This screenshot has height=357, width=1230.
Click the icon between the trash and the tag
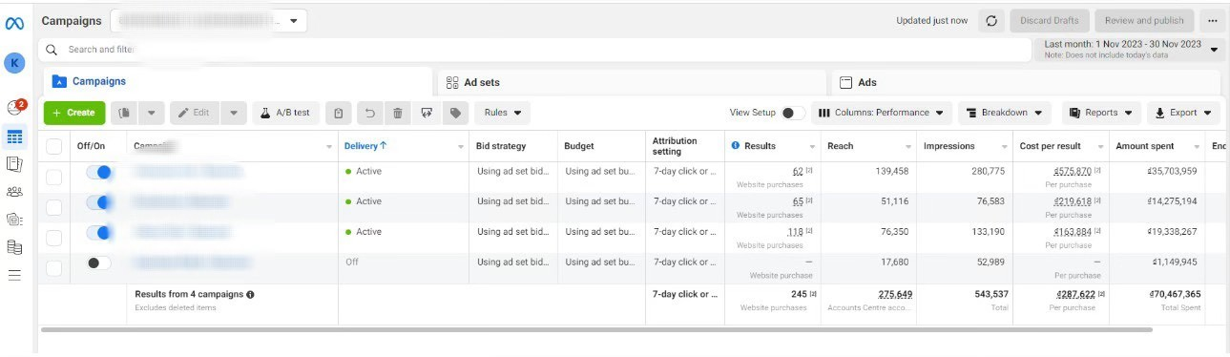click(x=427, y=113)
